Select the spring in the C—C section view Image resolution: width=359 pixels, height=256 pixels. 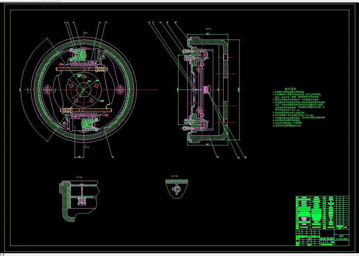tap(82, 201)
